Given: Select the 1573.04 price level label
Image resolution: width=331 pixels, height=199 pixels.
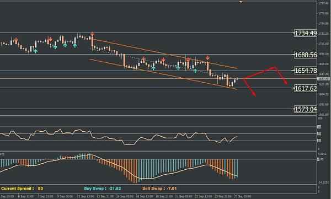Looking at the screenshot, I should pos(306,109).
